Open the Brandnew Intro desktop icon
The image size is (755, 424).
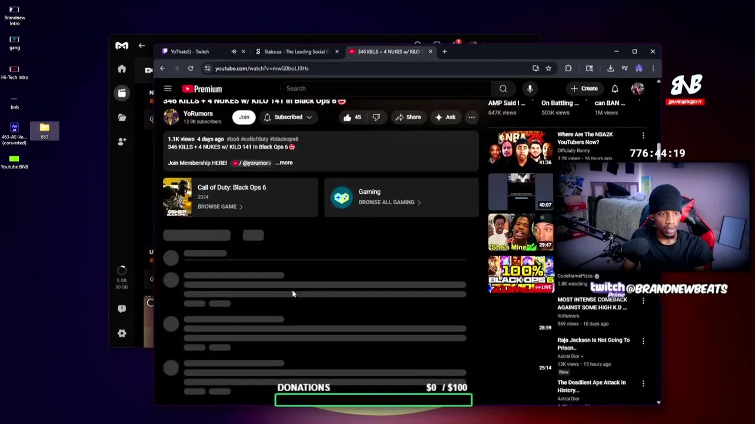pos(14,15)
